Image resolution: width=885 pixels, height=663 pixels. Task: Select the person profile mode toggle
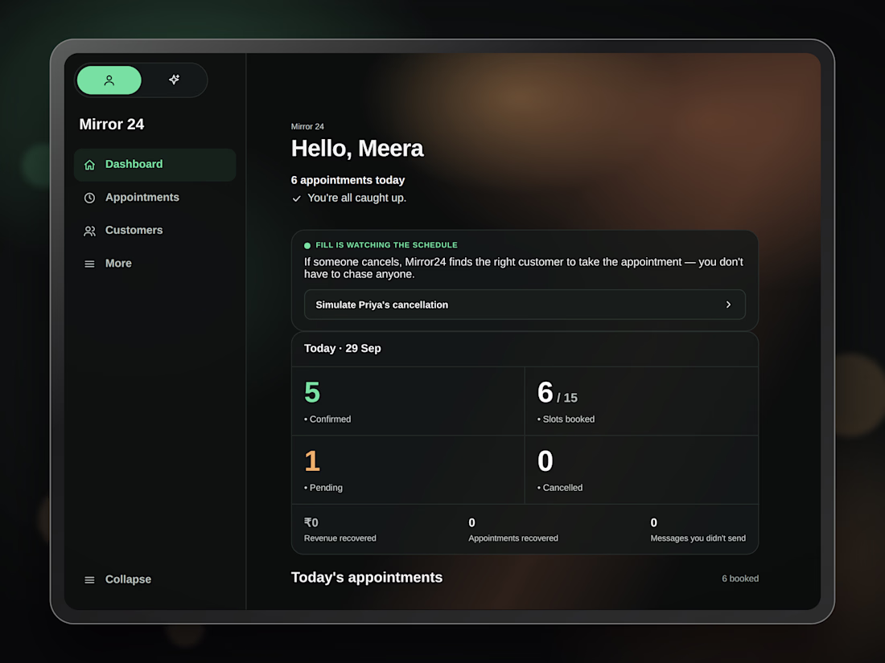tap(109, 80)
